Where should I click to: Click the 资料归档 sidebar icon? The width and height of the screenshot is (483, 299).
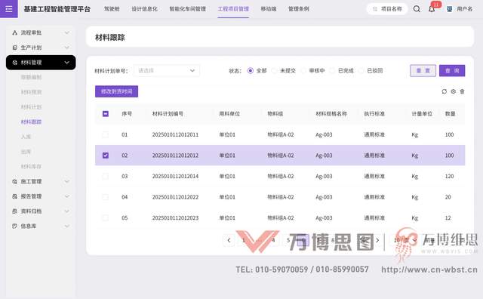(14, 211)
